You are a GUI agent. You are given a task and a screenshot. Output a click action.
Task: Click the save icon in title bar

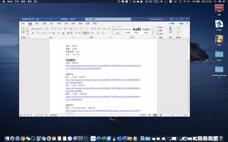pyautogui.click(x=38, y=19)
